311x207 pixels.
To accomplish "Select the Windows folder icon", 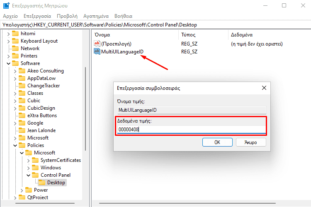I will tap(35, 168).
